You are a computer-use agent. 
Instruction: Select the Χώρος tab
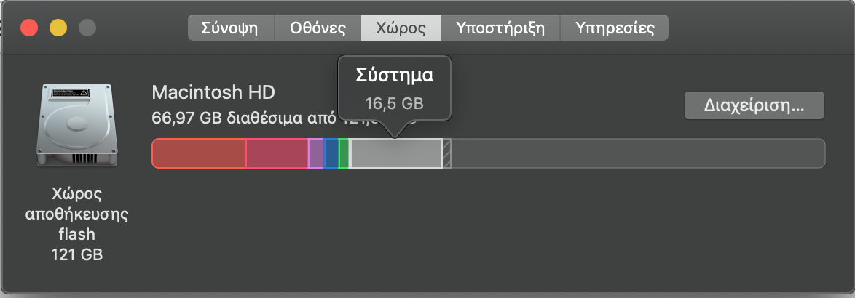coord(401,28)
